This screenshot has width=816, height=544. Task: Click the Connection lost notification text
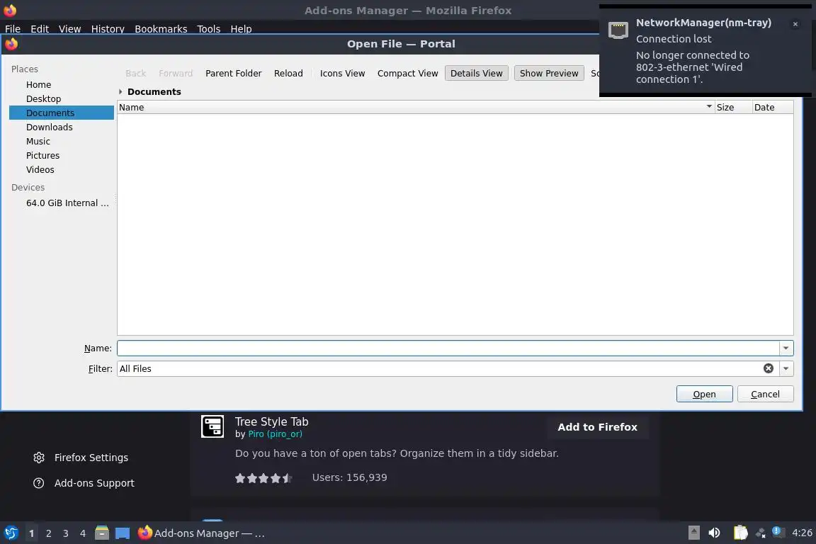tap(674, 39)
